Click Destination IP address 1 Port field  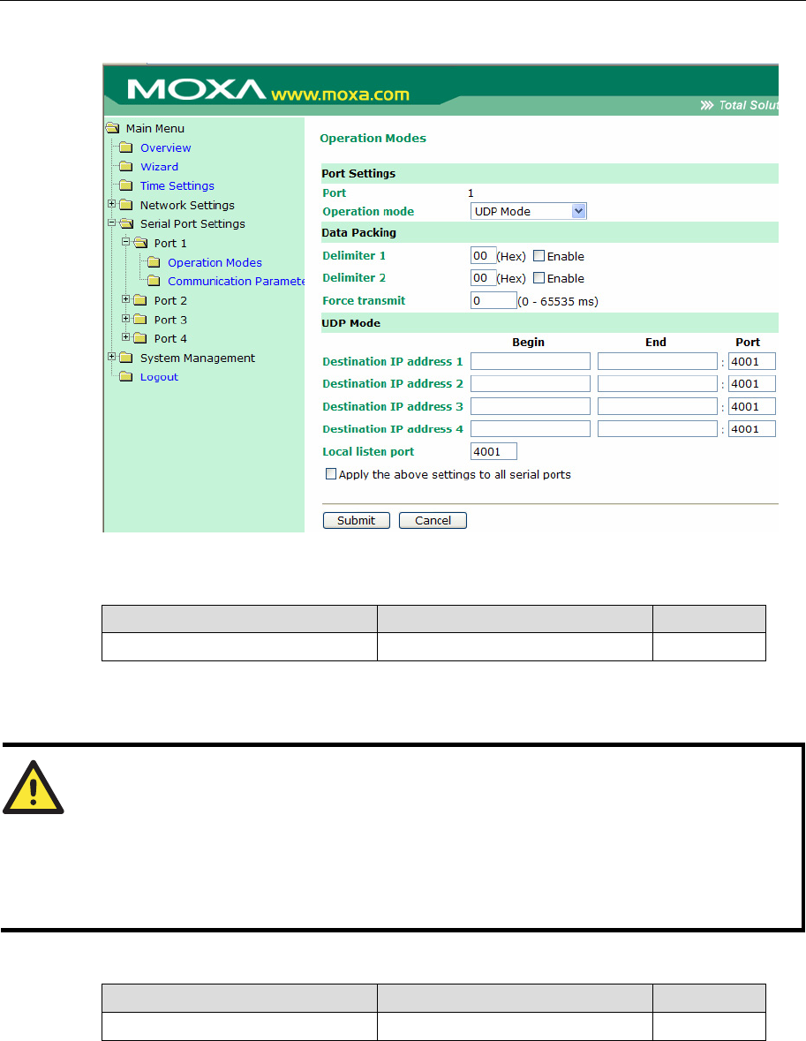point(752,361)
